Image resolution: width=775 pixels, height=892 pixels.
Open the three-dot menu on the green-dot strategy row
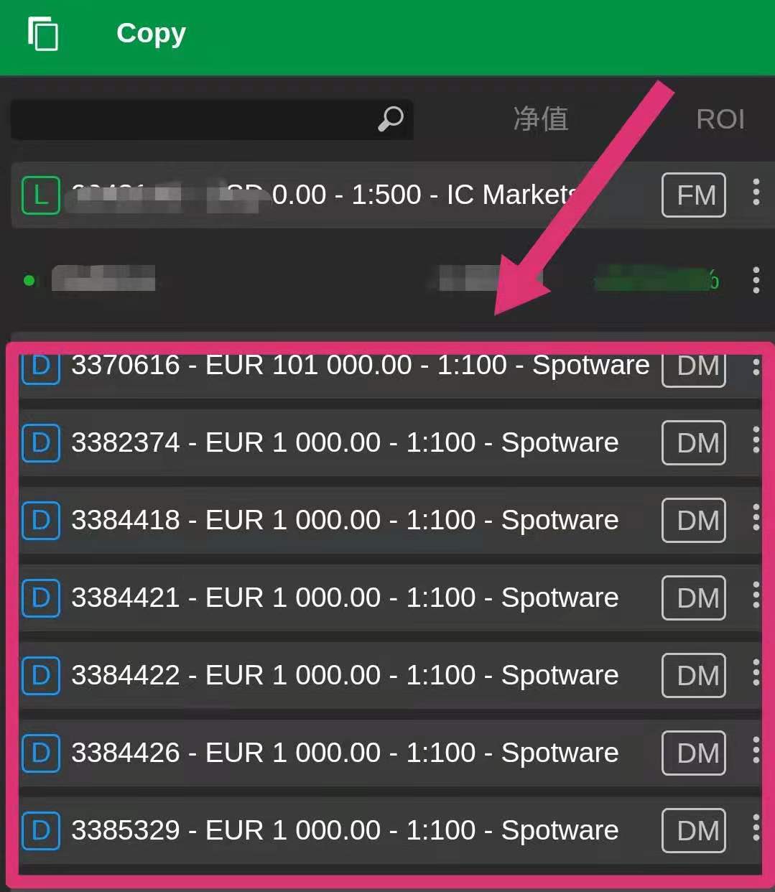pos(756,280)
